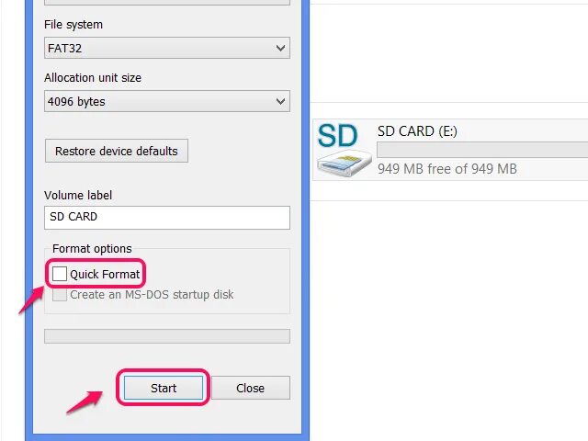588x441 pixels.
Task: Click the 'Format options' group label
Action: click(92, 249)
